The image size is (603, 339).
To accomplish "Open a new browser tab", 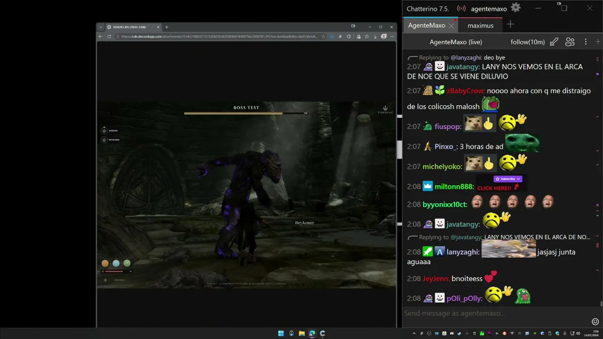I will tap(167, 27).
